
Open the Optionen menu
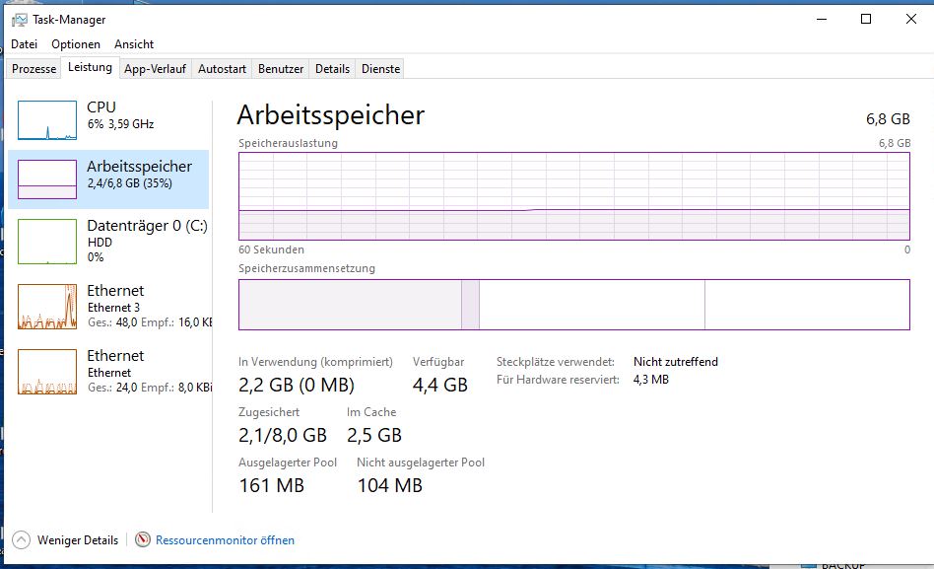pos(76,44)
